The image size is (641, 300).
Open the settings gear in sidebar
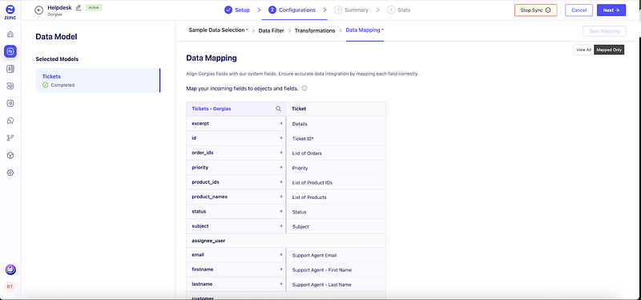(x=10, y=172)
